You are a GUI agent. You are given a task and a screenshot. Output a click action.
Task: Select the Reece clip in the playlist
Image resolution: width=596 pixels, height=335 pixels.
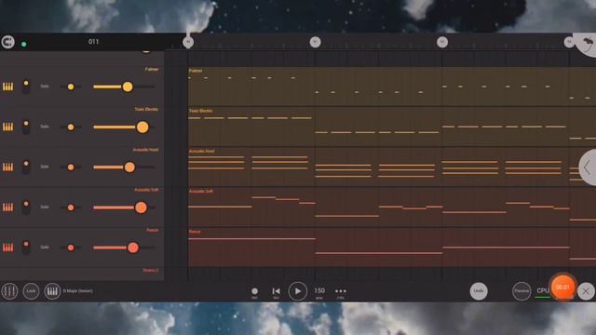(392, 248)
